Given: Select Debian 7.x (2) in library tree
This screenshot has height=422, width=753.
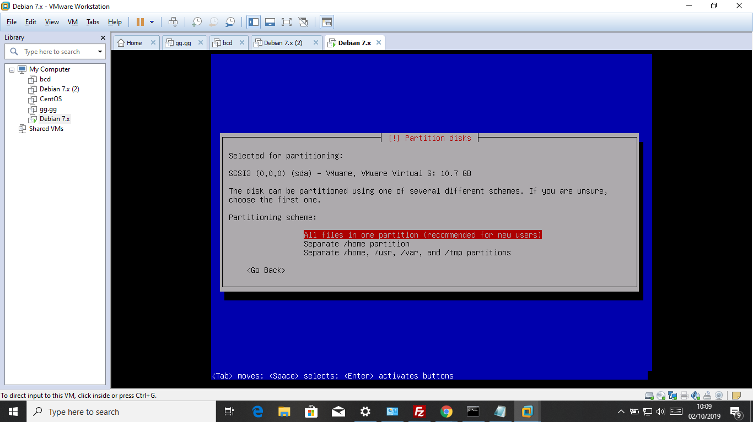Looking at the screenshot, I should pyautogui.click(x=60, y=89).
